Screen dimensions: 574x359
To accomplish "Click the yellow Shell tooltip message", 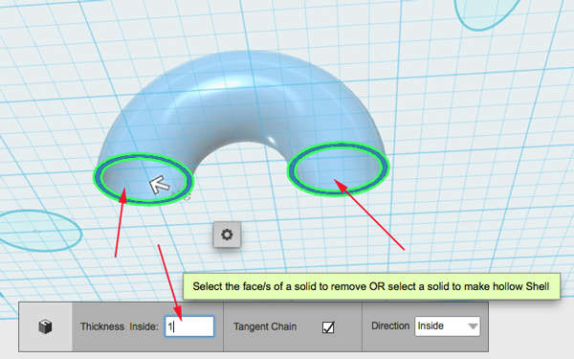I will [371, 286].
